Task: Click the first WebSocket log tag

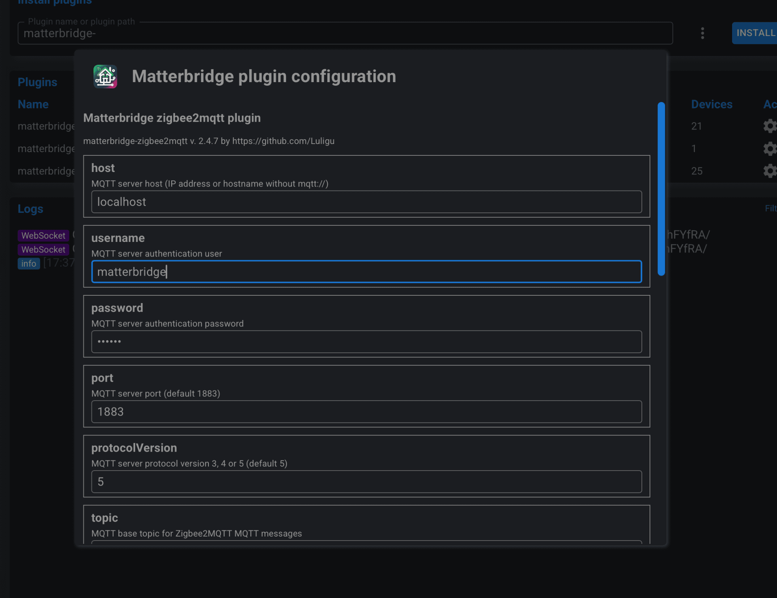Action: point(43,235)
